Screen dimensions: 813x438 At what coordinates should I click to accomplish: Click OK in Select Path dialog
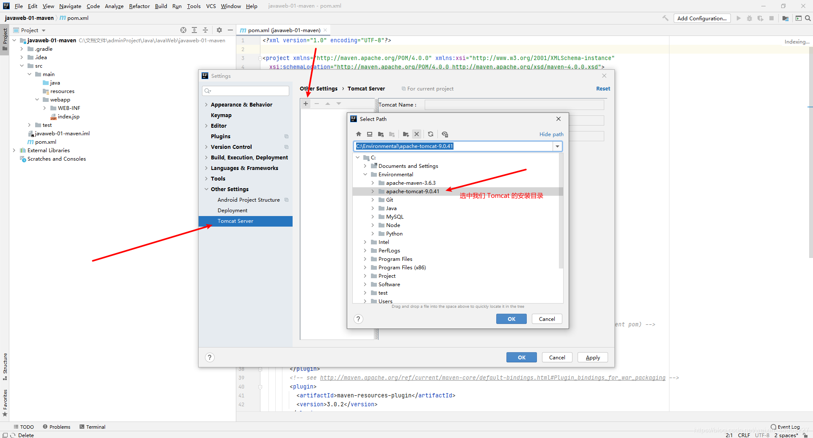512,319
